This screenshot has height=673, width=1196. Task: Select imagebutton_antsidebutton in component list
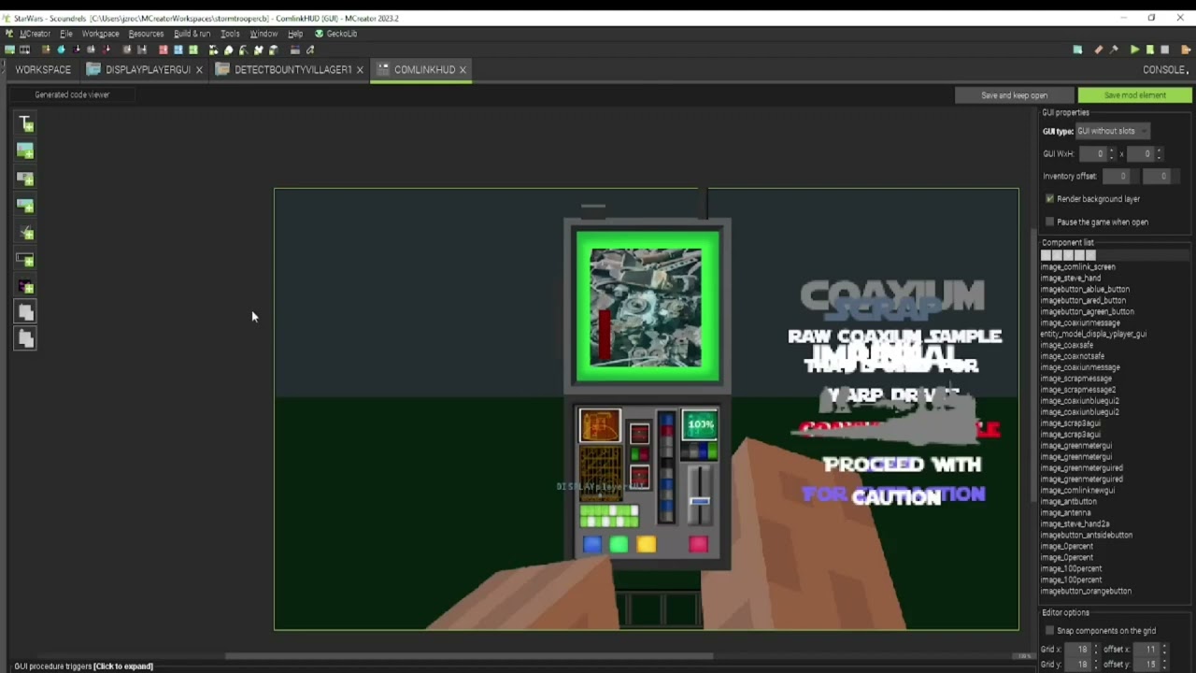click(1086, 535)
